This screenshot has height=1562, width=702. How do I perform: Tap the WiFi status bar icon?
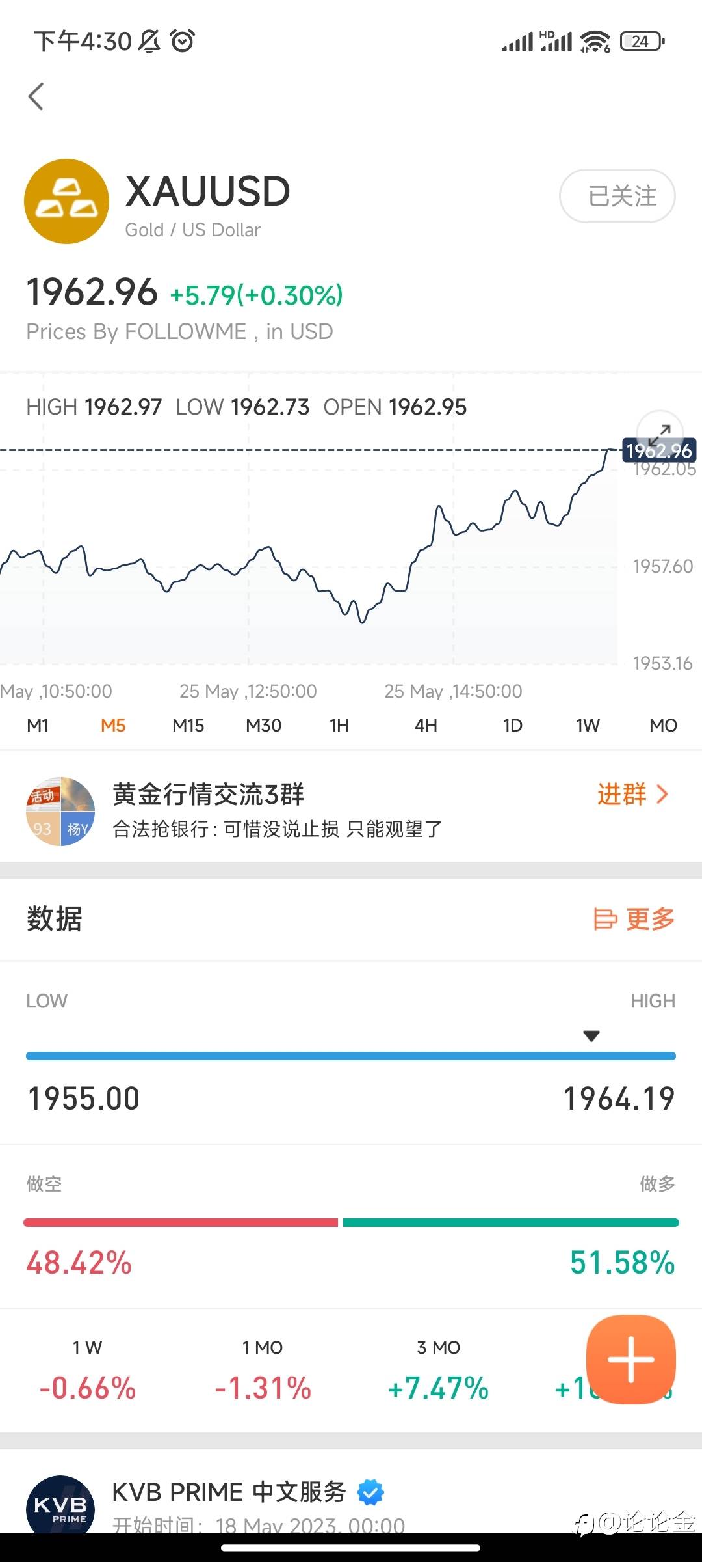click(x=595, y=42)
